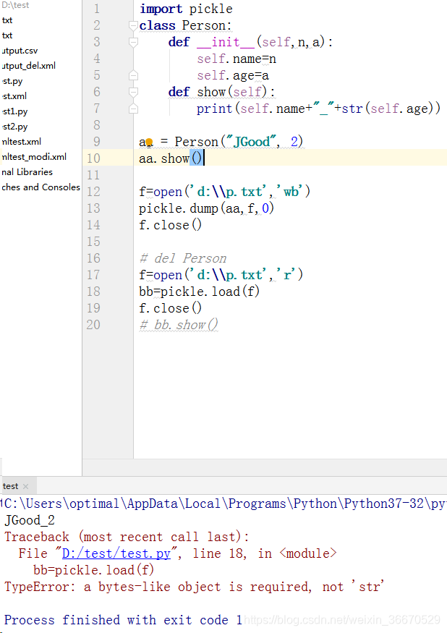Click the D:\test project root path
This screenshot has width=447, height=633.
[x=15, y=5]
